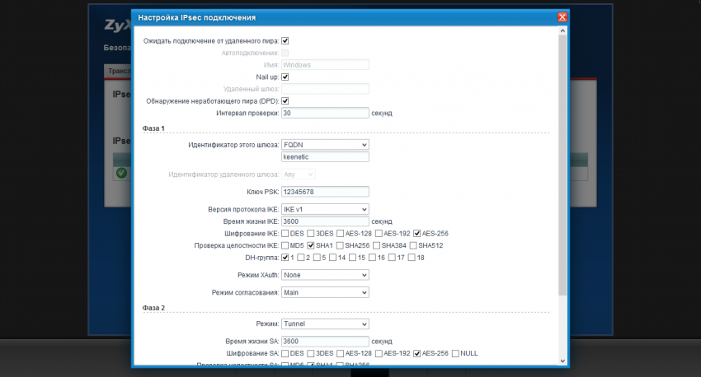Click the green checkmark status icon
Image resolution: width=701 pixels, height=377 pixels.
click(x=121, y=173)
